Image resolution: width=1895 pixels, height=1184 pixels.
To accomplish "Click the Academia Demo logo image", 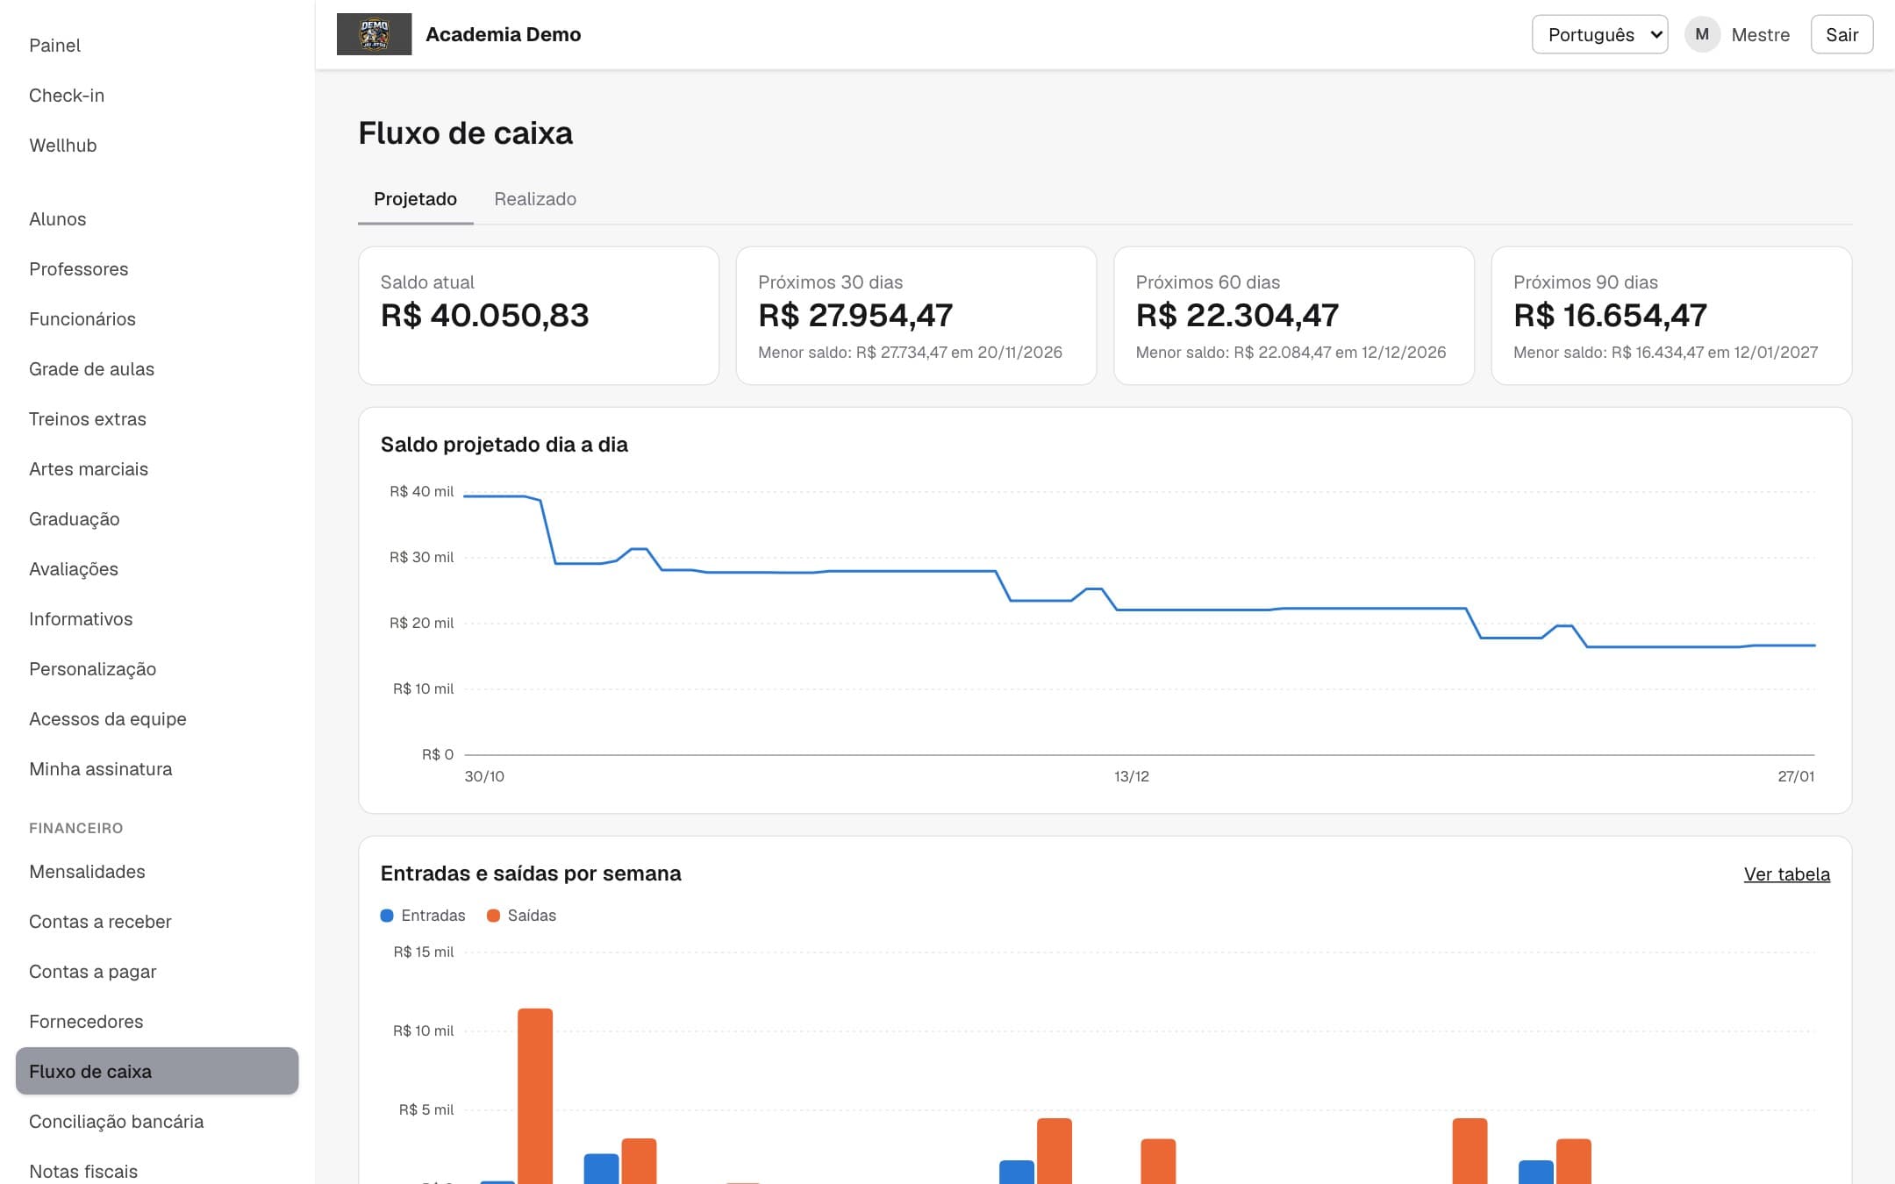I will [x=374, y=34].
